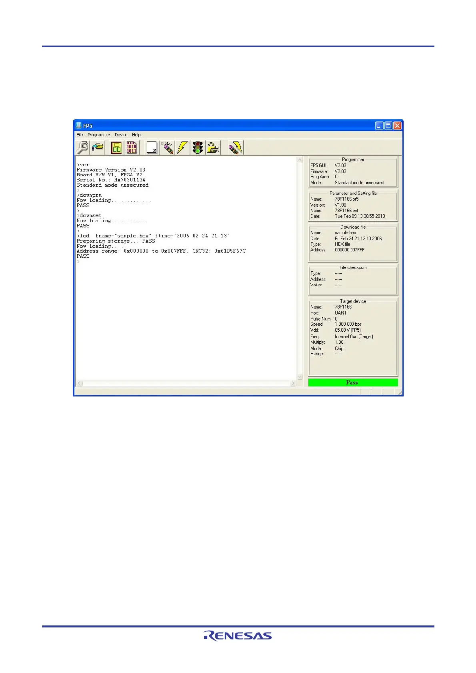Screen dimensions: 476x673
Task: Click the FP5 application icon in the title bar
Action: click(x=78, y=126)
